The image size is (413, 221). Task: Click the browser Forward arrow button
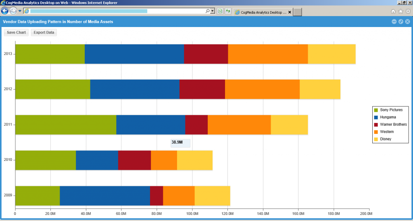[13, 11]
